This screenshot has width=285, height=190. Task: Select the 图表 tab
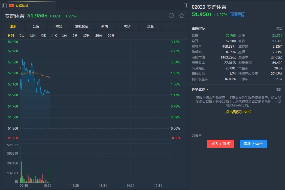(x=13, y=26)
